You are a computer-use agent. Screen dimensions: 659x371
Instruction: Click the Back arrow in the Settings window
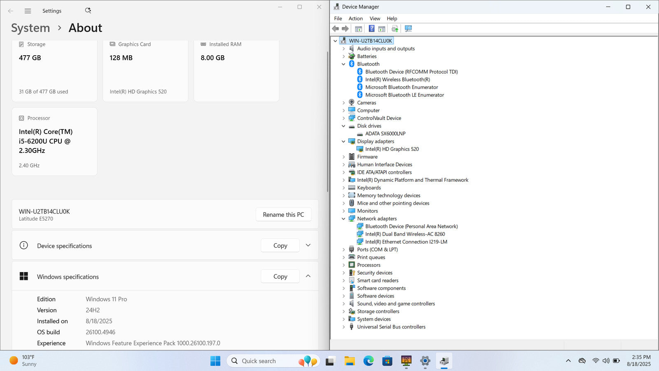click(x=11, y=11)
